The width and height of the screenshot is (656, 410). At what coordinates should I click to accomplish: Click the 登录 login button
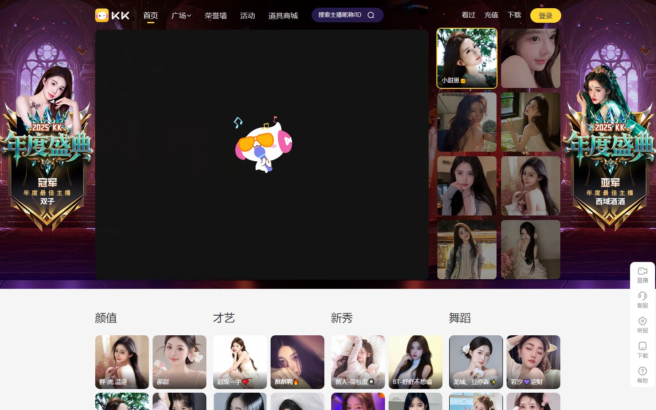(545, 15)
